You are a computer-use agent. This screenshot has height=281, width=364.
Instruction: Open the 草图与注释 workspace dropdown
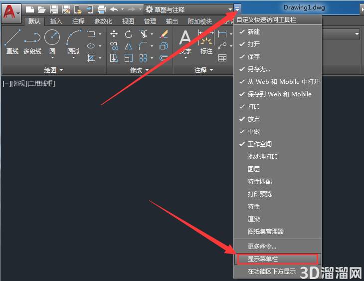(189, 10)
